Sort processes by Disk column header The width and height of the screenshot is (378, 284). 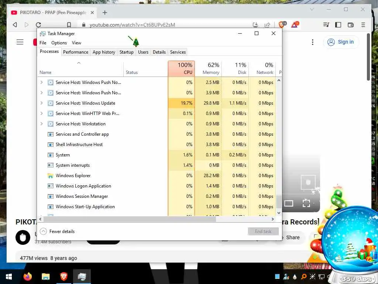[x=235, y=69]
